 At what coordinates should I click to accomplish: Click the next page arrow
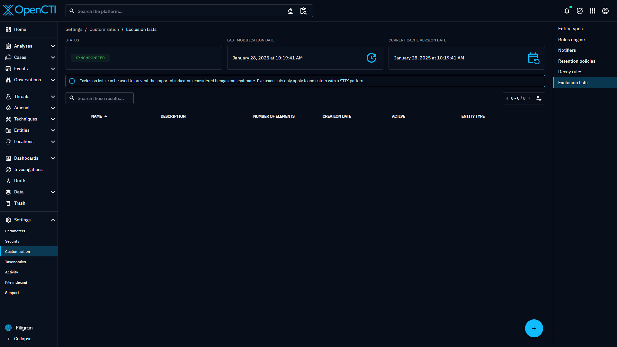529,98
